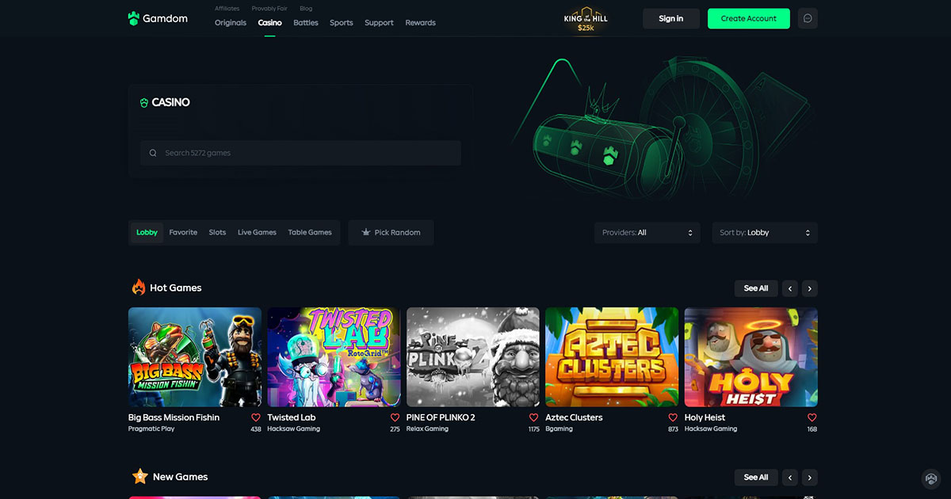
Task: Click the Gamdom logo
Action: click(158, 18)
